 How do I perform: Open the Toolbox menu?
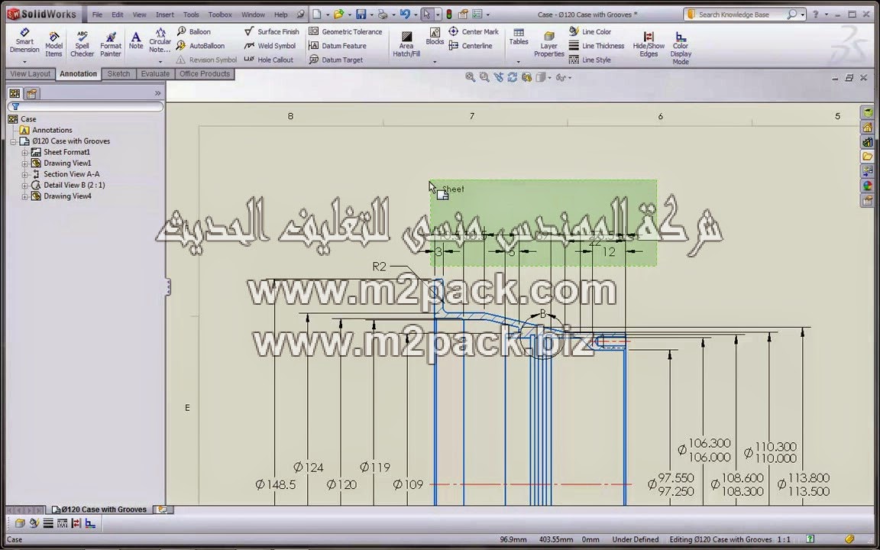click(x=220, y=15)
